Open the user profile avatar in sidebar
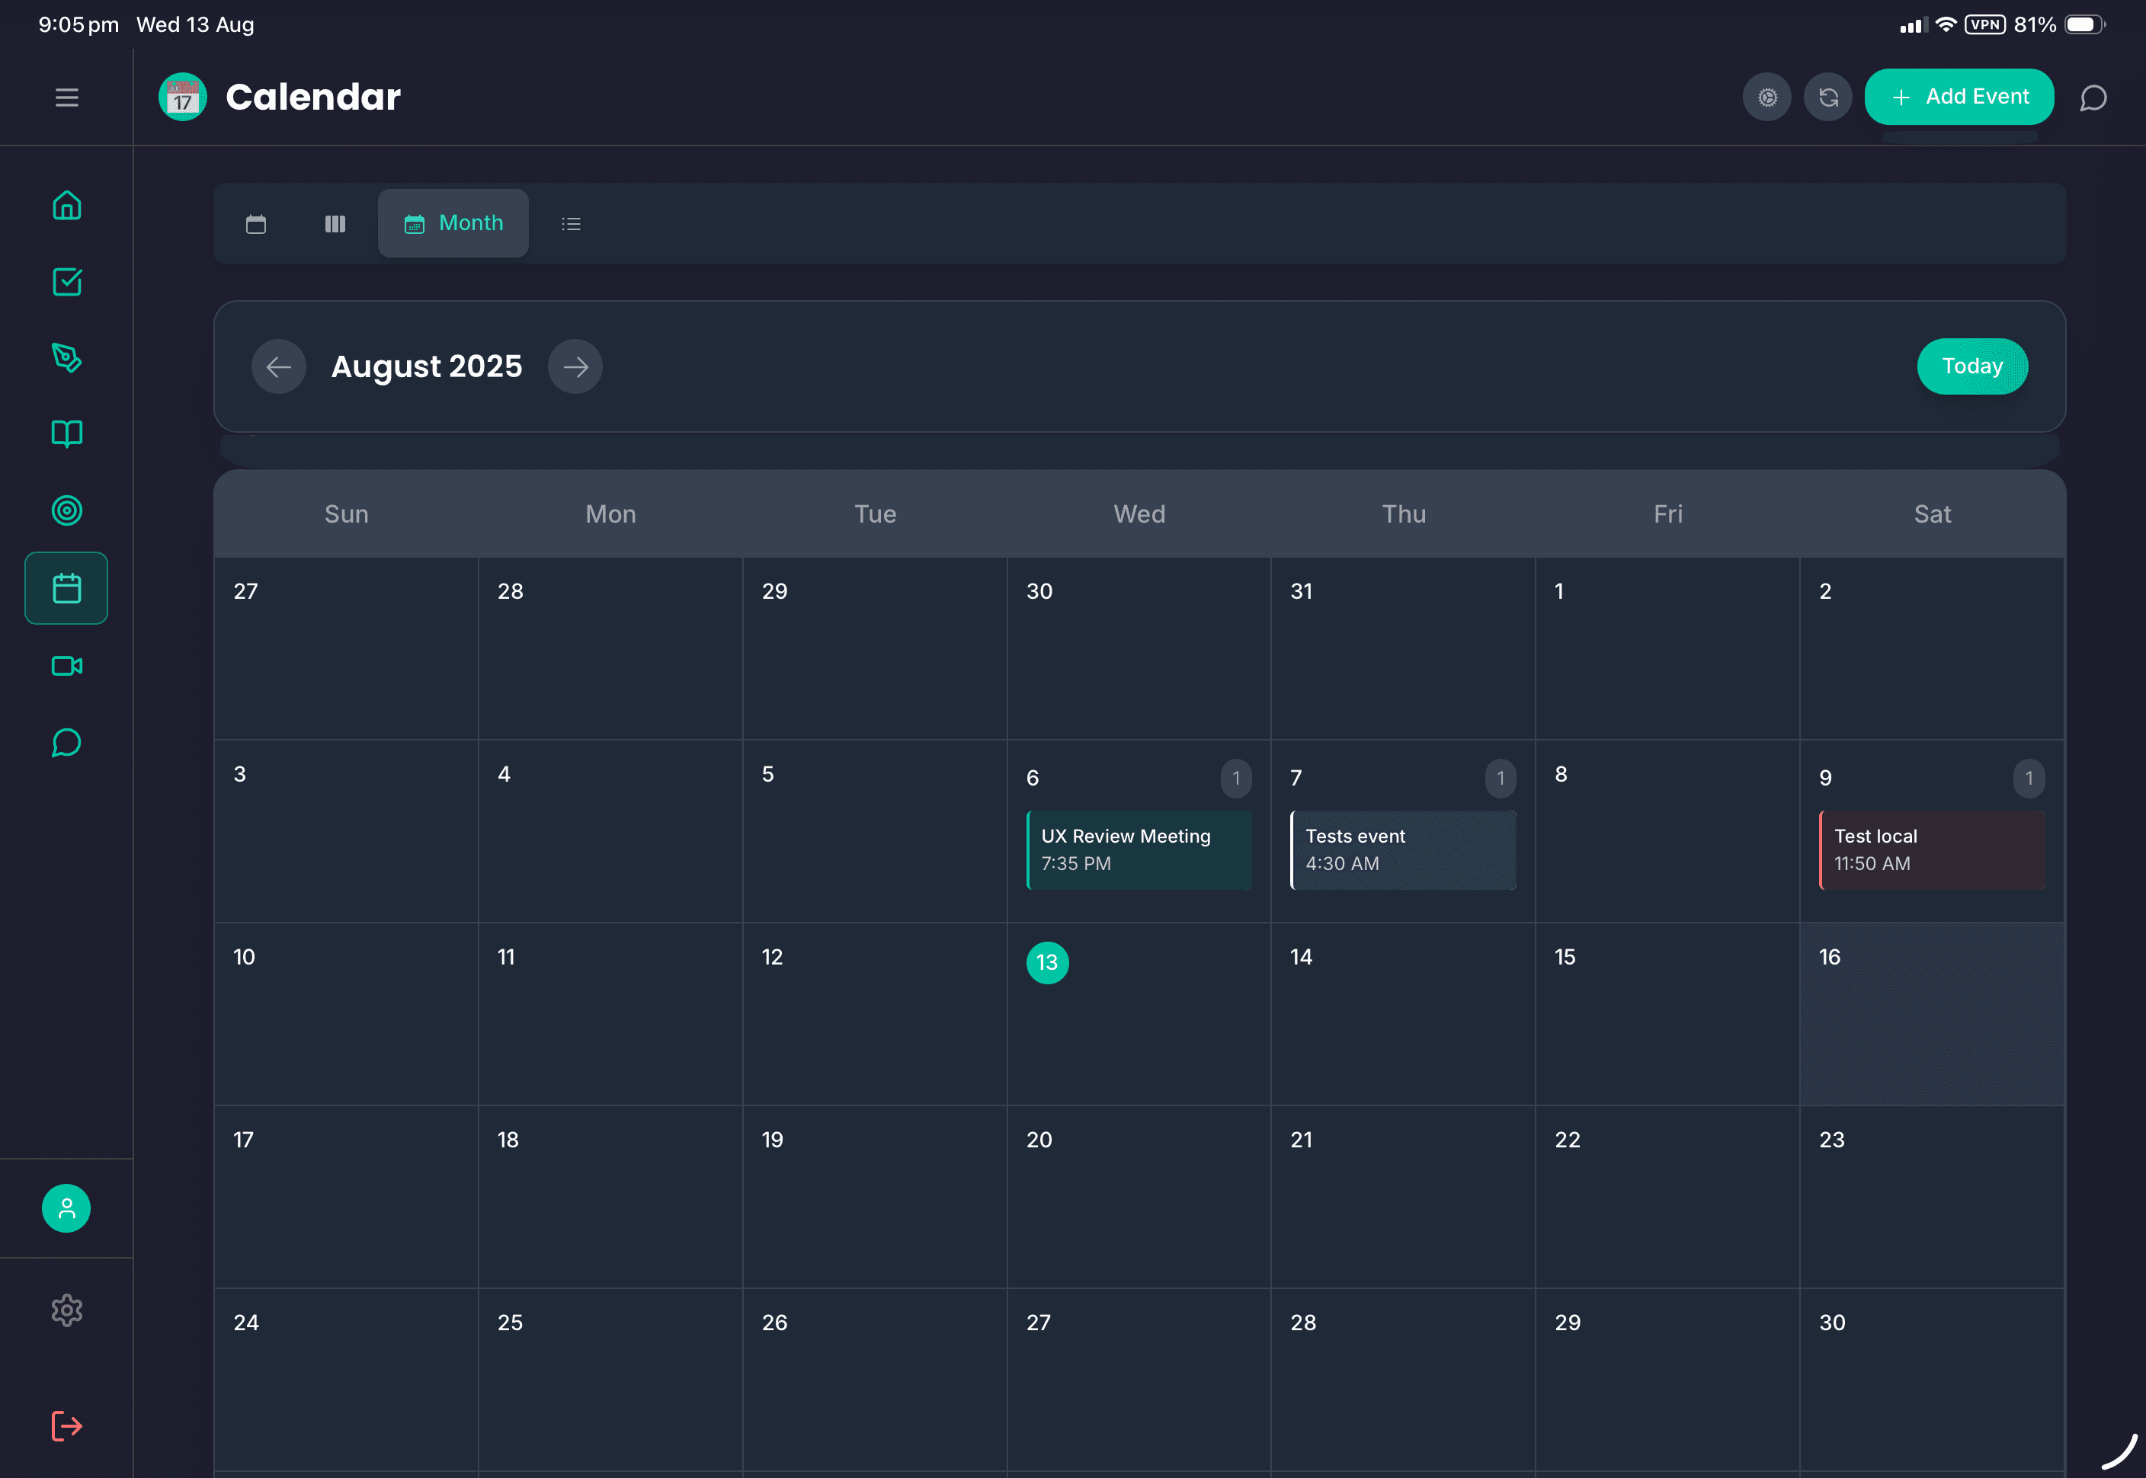The height and width of the screenshot is (1478, 2146). click(66, 1208)
